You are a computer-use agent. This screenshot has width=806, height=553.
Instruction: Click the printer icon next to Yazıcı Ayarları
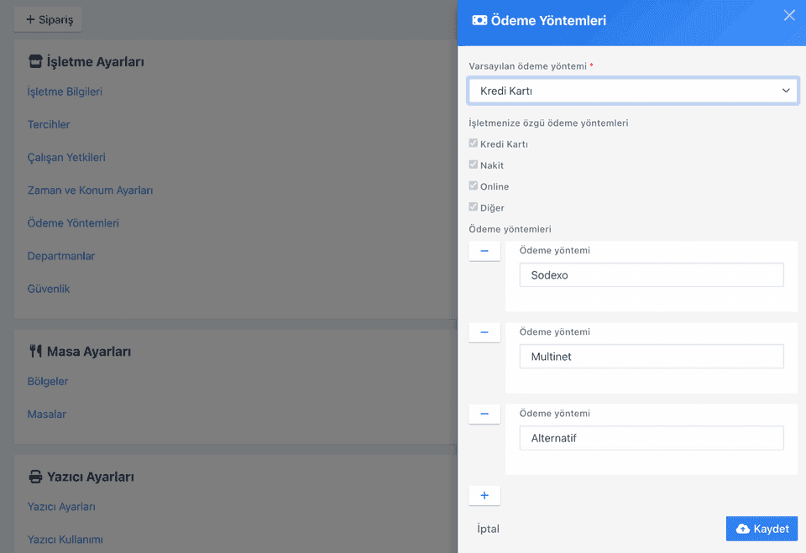coord(35,477)
